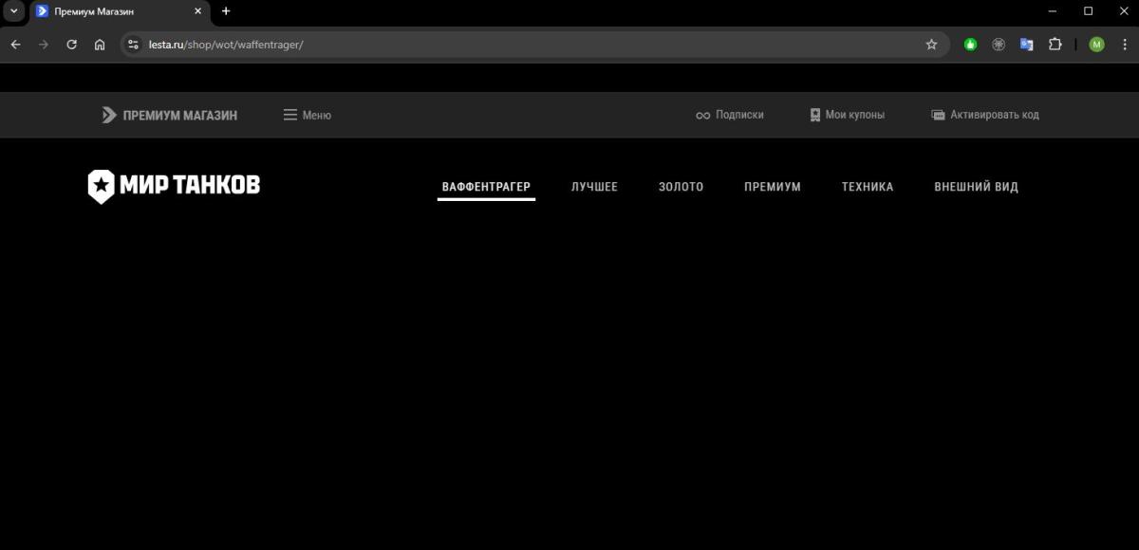Click the browser back arrow

click(15, 45)
